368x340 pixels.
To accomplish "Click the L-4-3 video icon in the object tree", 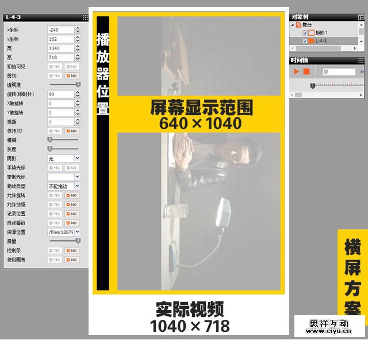I will point(312,41).
